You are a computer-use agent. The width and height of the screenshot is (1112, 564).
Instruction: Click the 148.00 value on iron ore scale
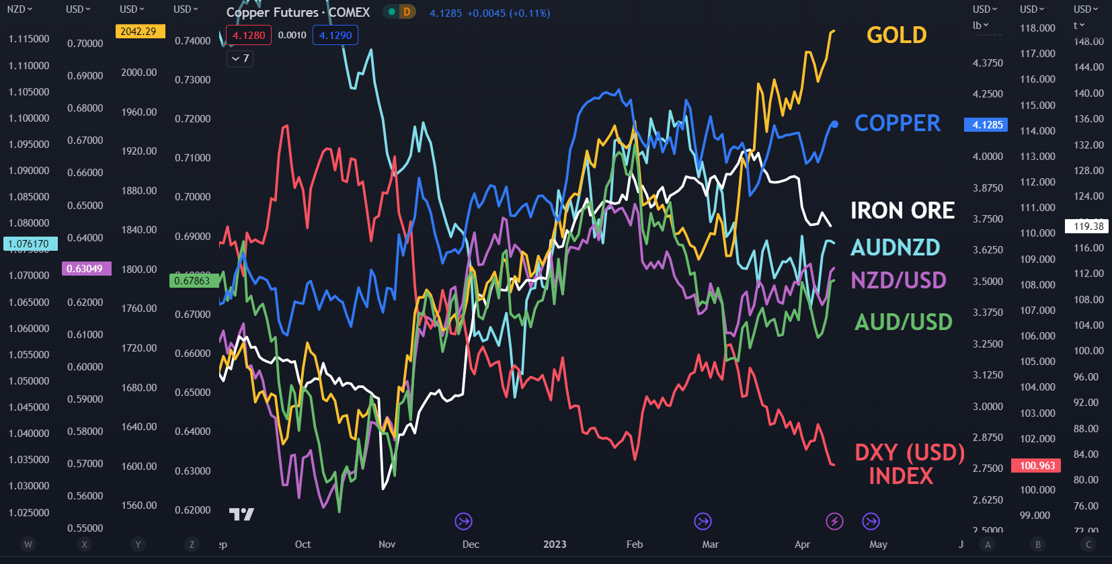pos(1089,42)
